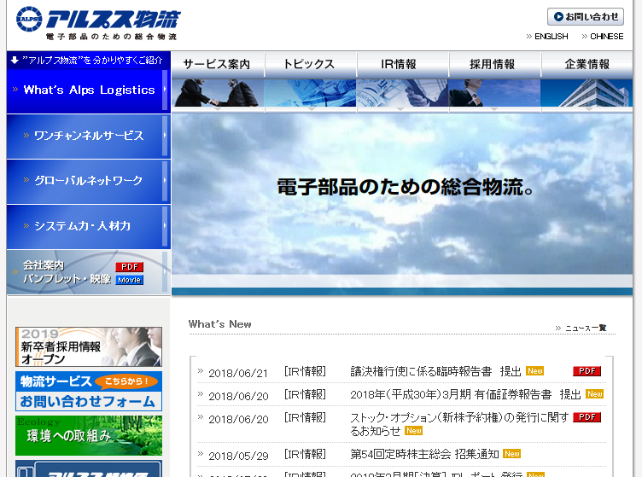The width and height of the screenshot is (642, 477).
Task: Click the New badge on 有価証券報告書 row
Action: point(594,394)
